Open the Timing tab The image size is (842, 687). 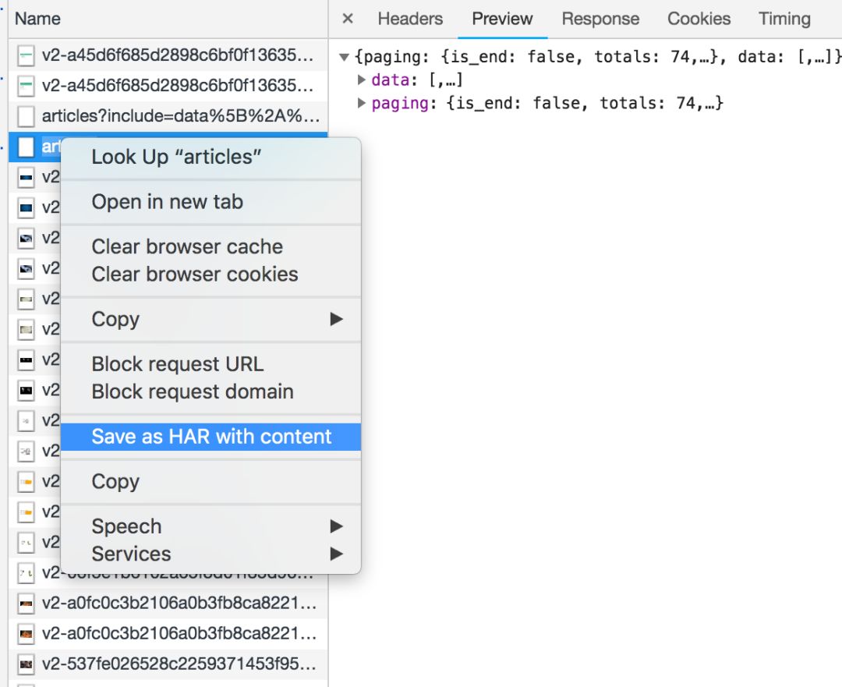tap(784, 19)
